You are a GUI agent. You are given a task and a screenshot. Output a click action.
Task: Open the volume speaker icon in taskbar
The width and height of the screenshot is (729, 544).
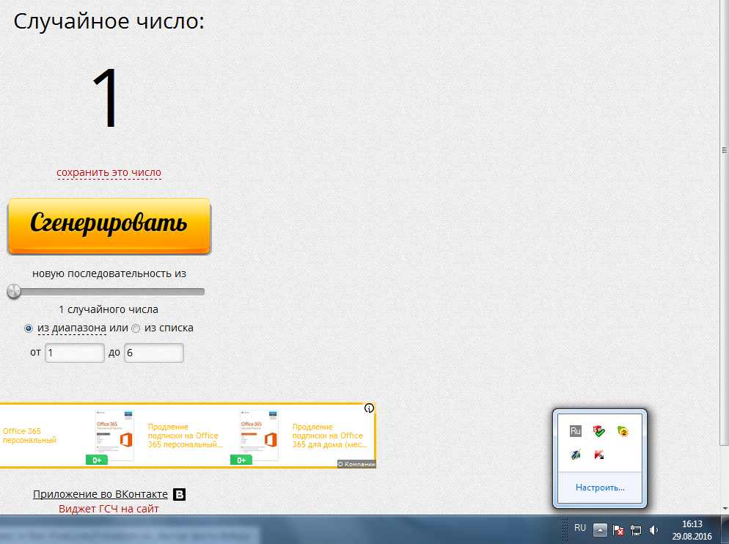pos(653,529)
